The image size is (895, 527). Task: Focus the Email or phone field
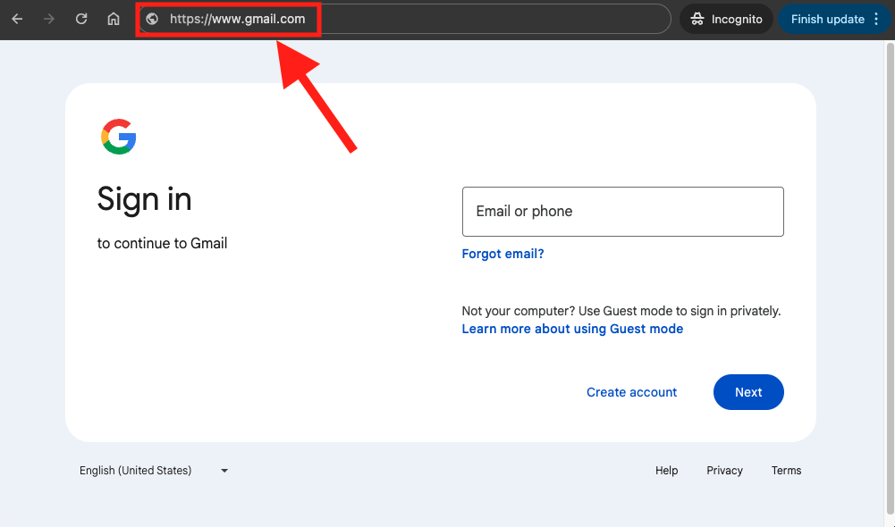tap(622, 212)
